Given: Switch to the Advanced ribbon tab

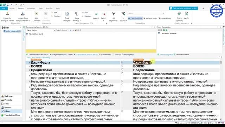Looking at the screenshot, I should tap(31, 8).
